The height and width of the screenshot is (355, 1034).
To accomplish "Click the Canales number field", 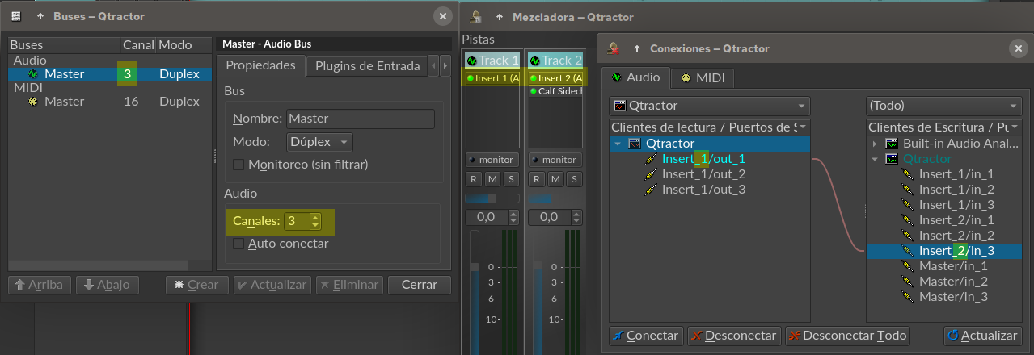I will [296, 221].
